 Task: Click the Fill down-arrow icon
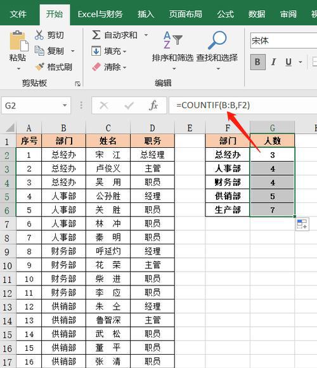[x=96, y=51]
